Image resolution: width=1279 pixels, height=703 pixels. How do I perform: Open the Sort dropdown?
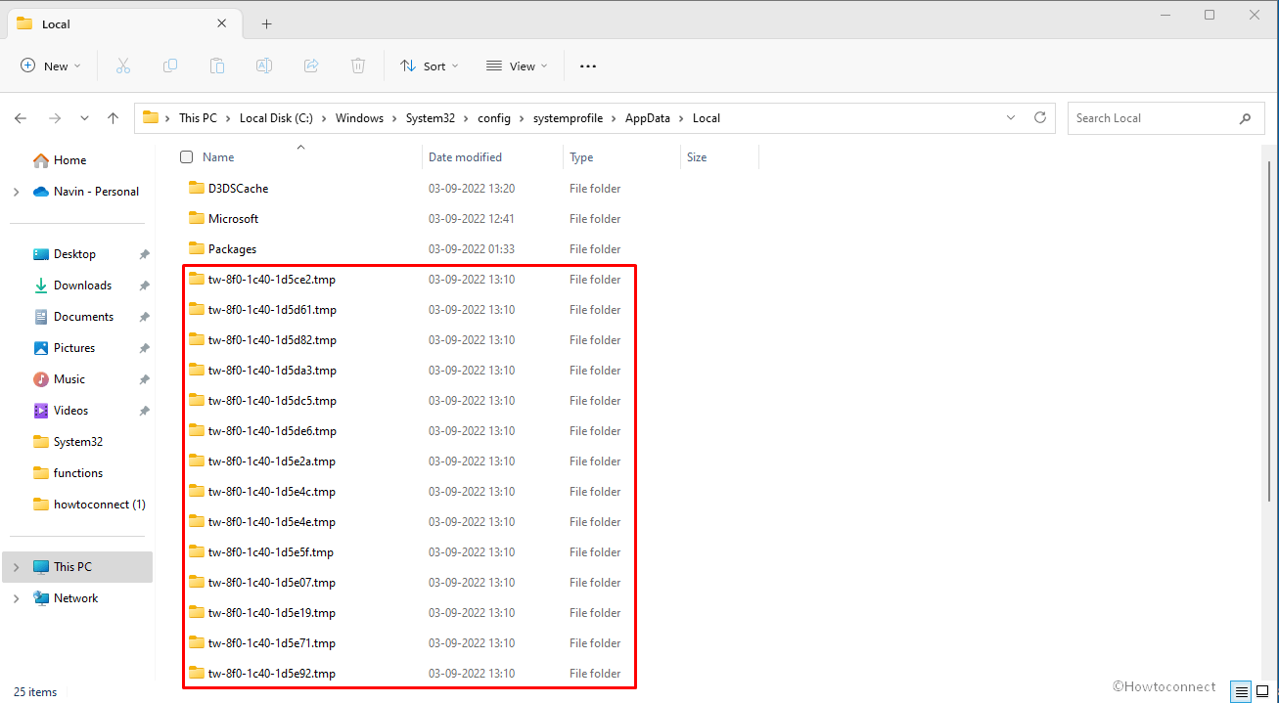[x=429, y=66]
